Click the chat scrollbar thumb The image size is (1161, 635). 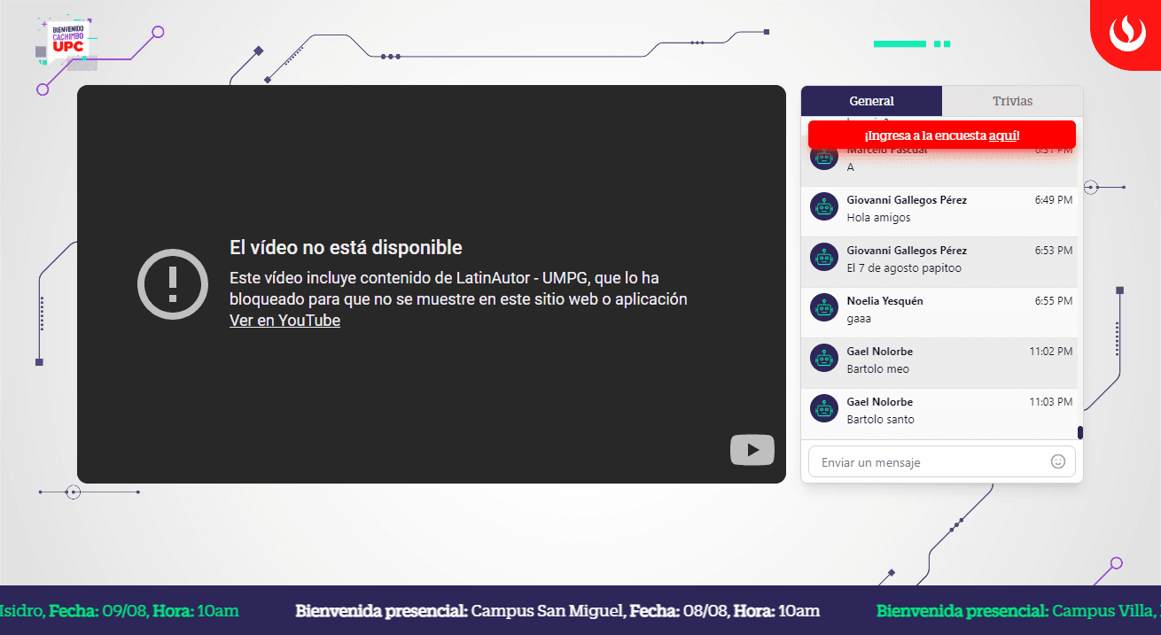point(1080,432)
